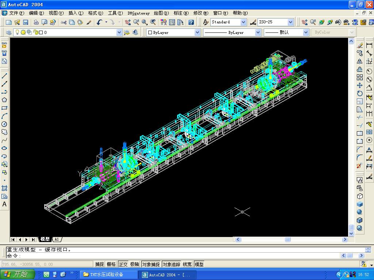Open the DWGgateway menu
This screenshot has width=374, height=280.
[x=138, y=13]
